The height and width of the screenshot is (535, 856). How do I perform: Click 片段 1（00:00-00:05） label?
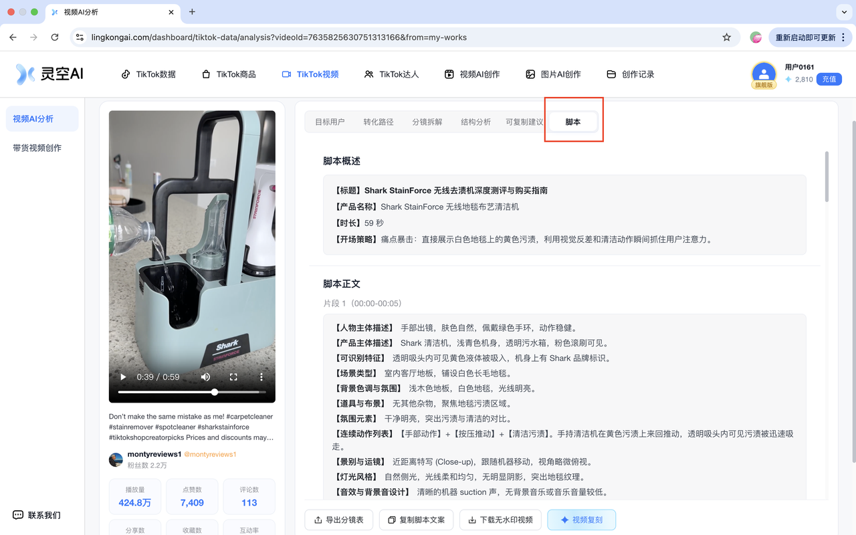tap(362, 304)
